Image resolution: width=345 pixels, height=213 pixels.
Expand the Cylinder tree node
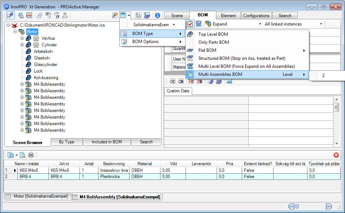[x=22, y=45]
